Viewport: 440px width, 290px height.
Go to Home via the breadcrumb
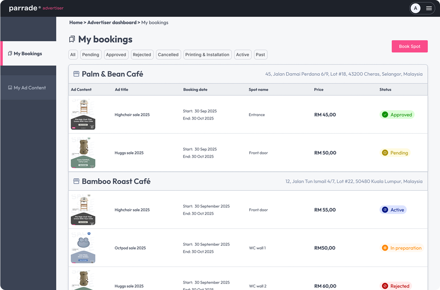76,22
